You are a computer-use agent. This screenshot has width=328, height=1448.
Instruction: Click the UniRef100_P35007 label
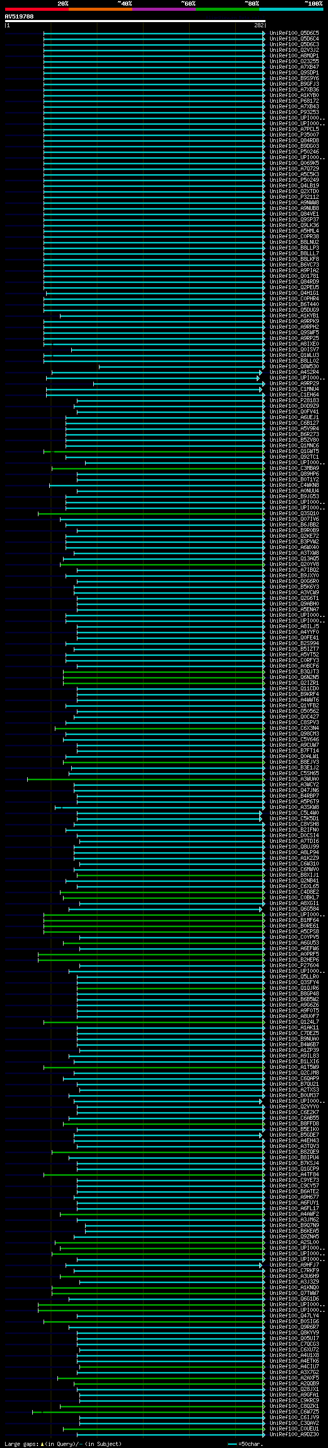click(294, 135)
